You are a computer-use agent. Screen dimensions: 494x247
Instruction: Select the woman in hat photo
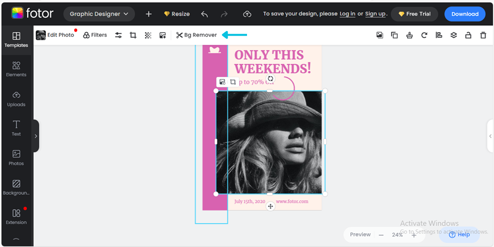coord(270,142)
